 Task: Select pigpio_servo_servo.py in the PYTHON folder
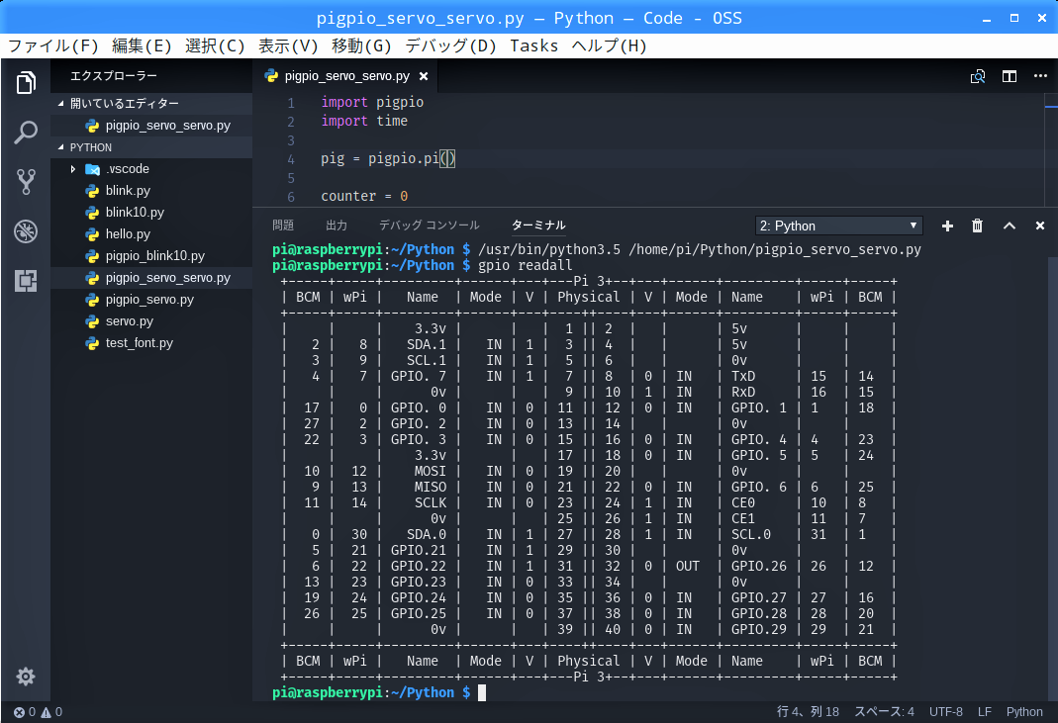pyautogui.click(x=151, y=277)
